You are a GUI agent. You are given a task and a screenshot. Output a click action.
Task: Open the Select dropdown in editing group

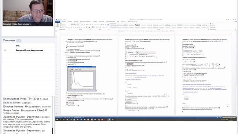(213, 28)
